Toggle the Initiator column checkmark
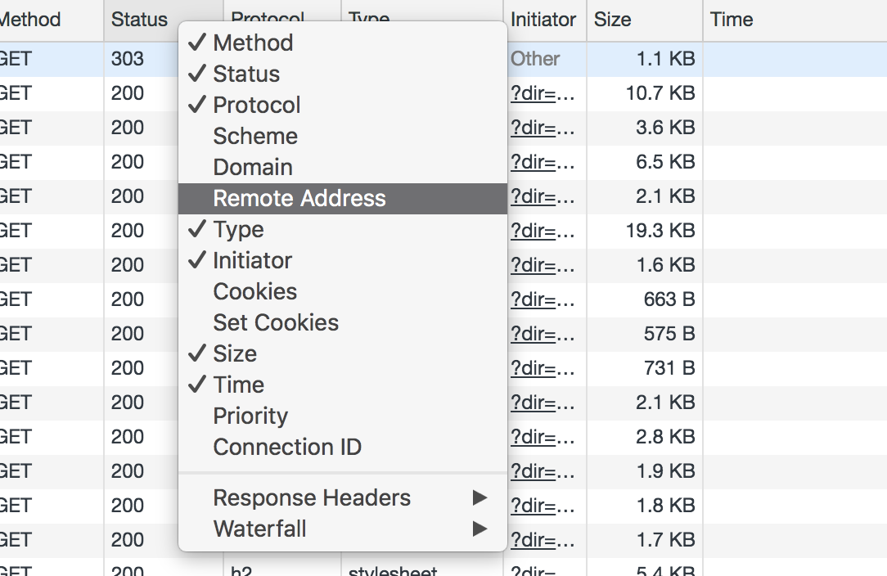The width and height of the screenshot is (887, 576). 342,261
